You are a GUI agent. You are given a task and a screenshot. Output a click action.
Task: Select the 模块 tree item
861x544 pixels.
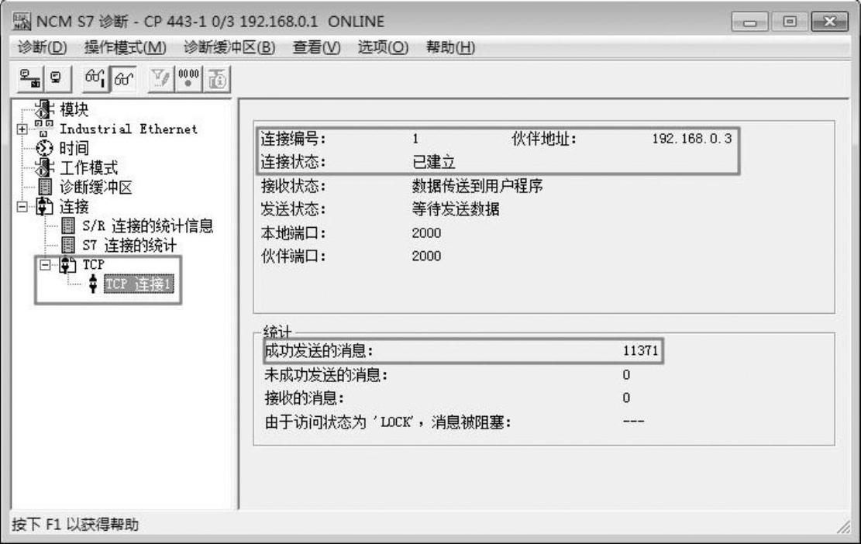pyautogui.click(x=74, y=109)
